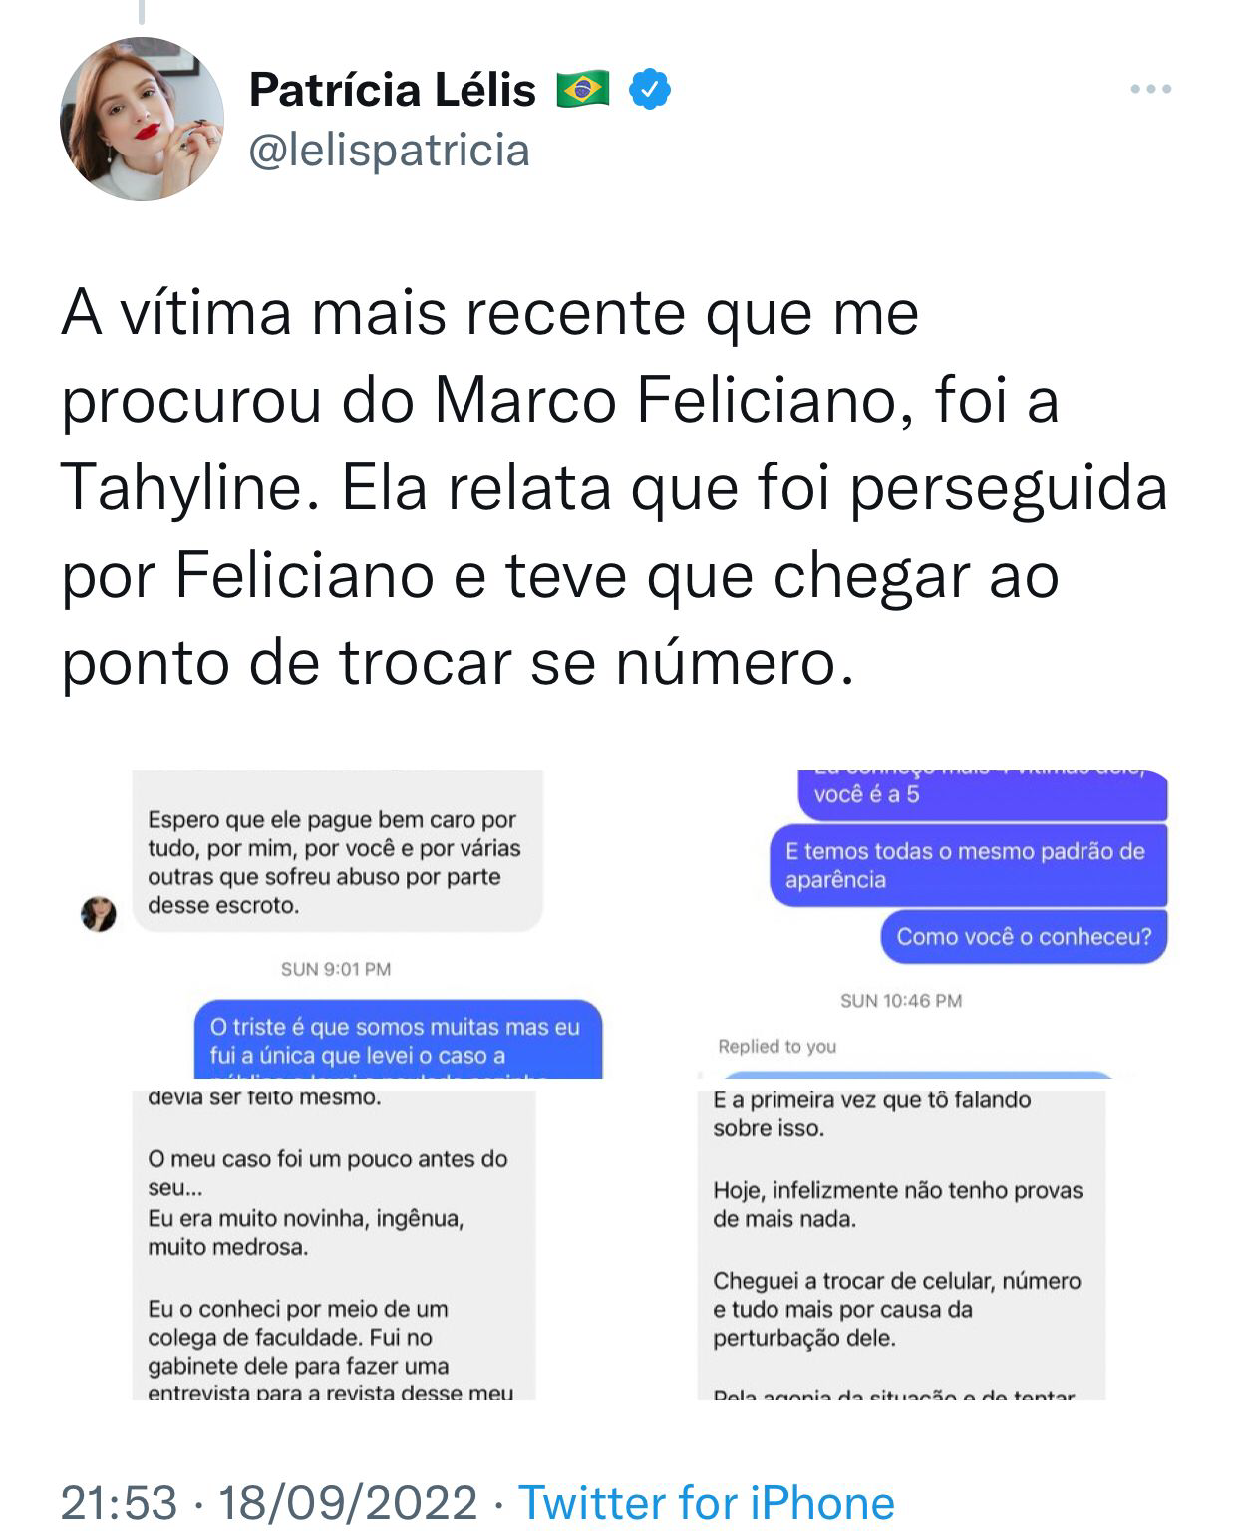Click the 18/09/2022 tweet date

(348, 1502)
